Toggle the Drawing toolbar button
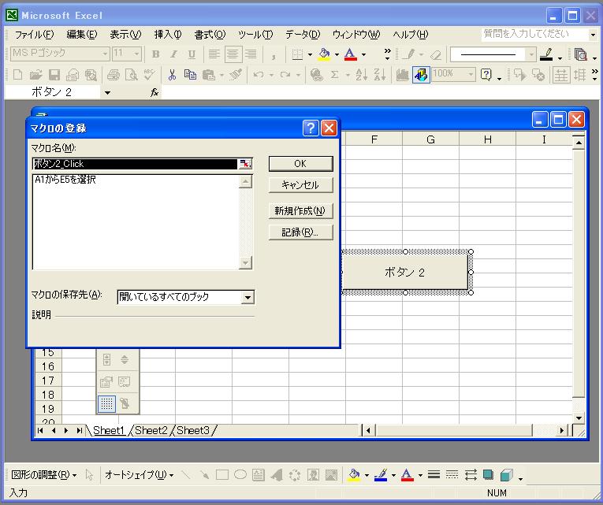 tap(421, 75)
